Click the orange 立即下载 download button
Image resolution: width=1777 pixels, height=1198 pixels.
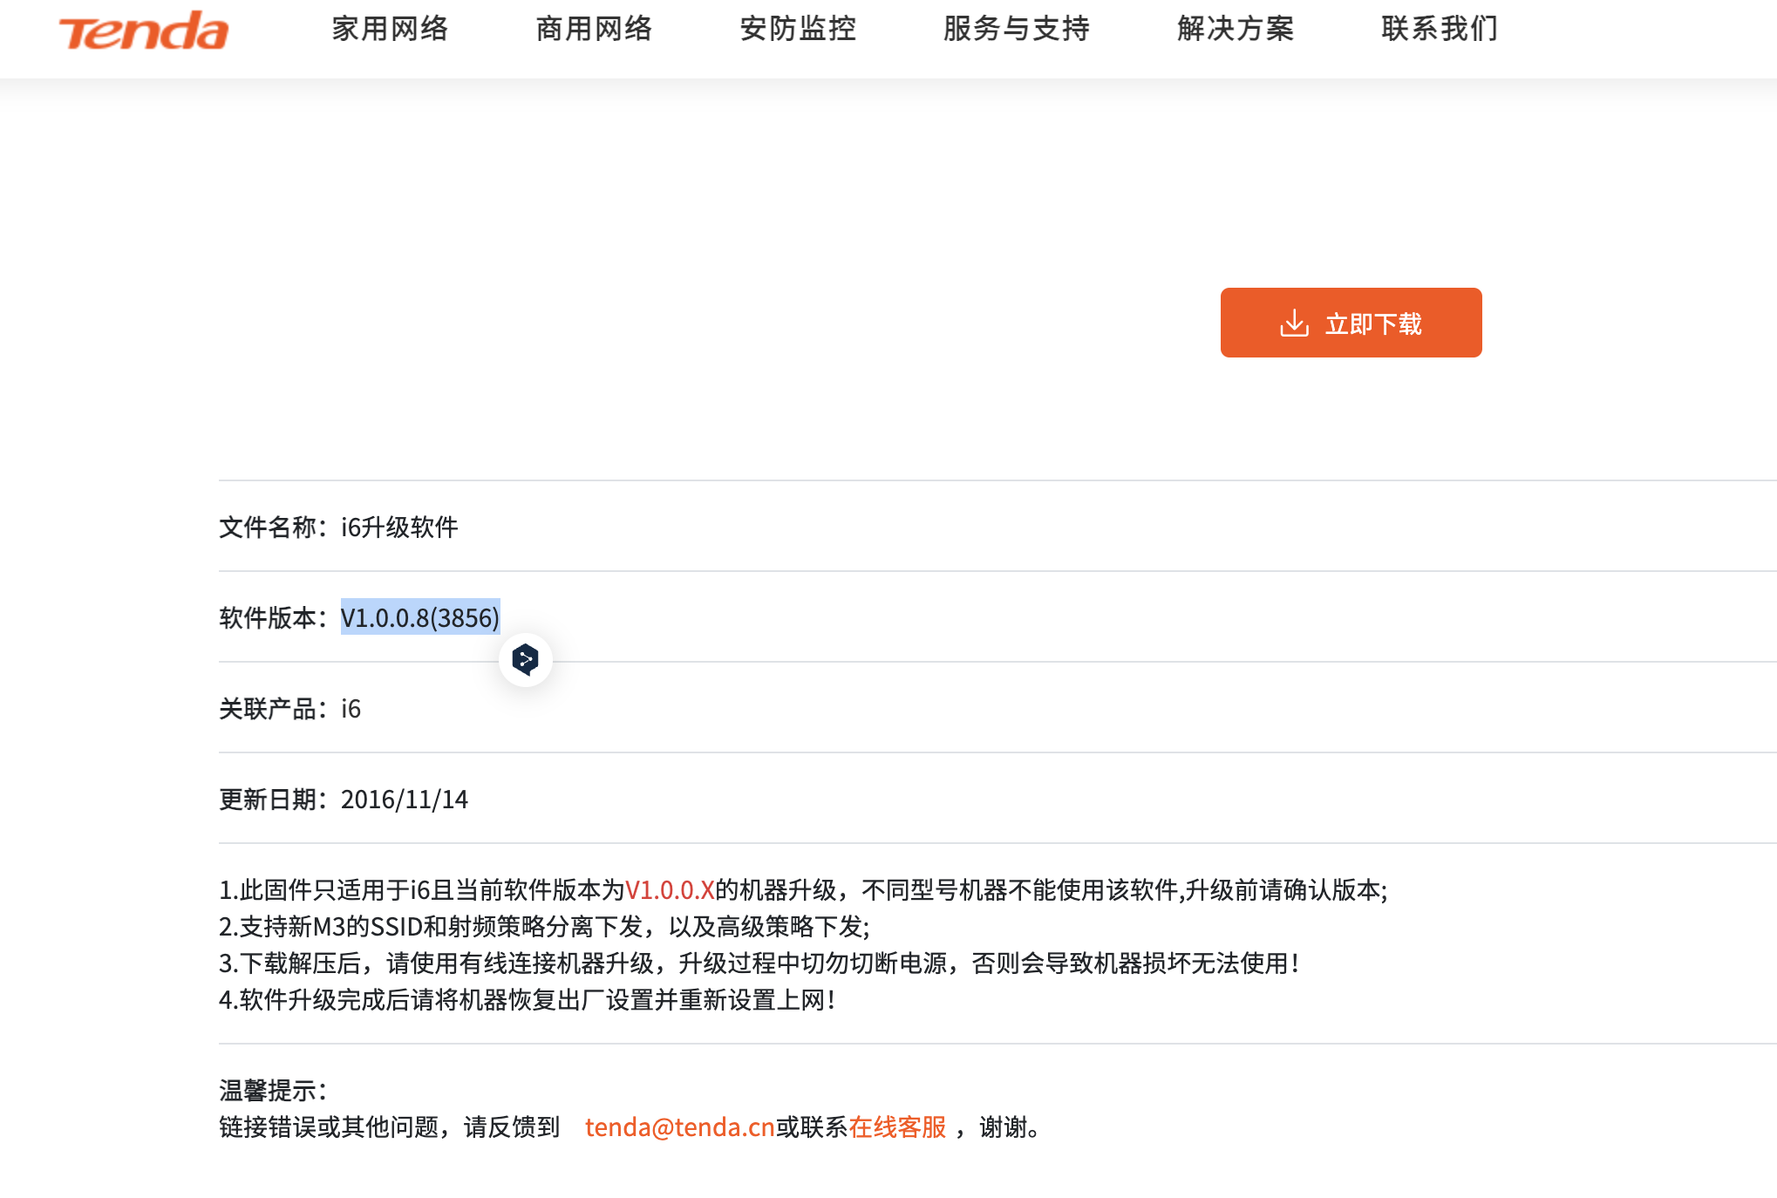[x=1351, y=322]
